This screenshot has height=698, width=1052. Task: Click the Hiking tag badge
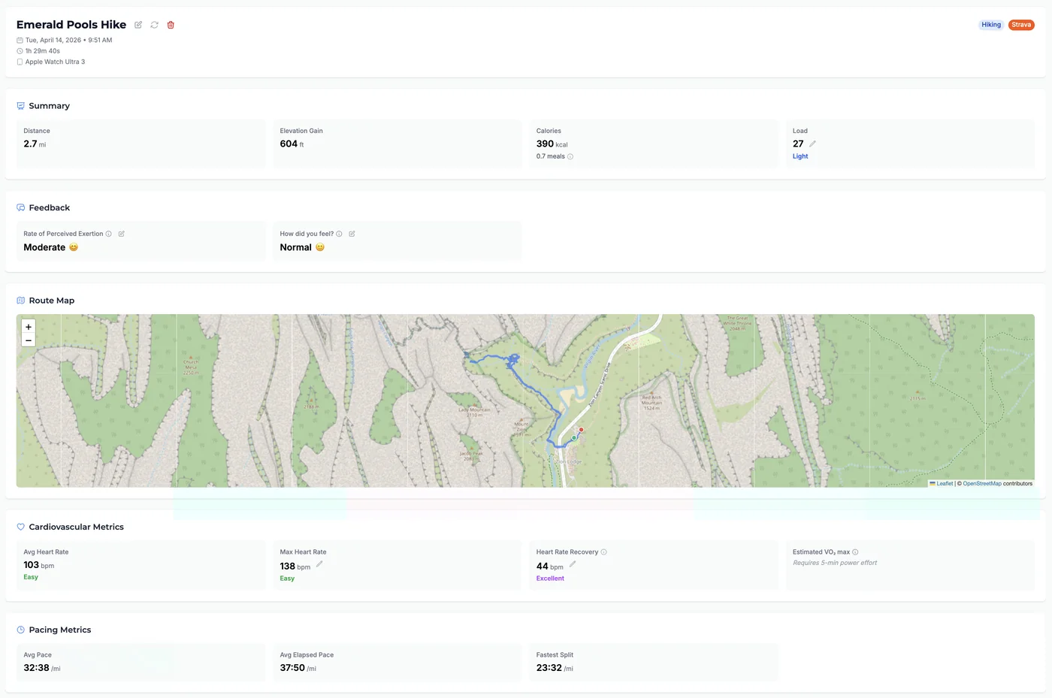[x=991, y=25]
